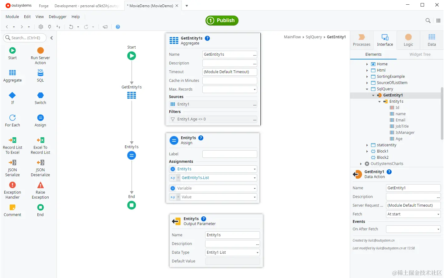Select the If tool in toolbox

[x=12, y=98]
